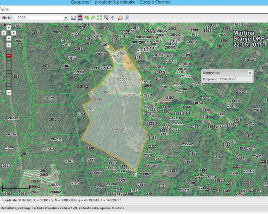This screenshot has height=214, width=268.
Task: Click parcel label 2672/1
Action: (x=52, y=98)
